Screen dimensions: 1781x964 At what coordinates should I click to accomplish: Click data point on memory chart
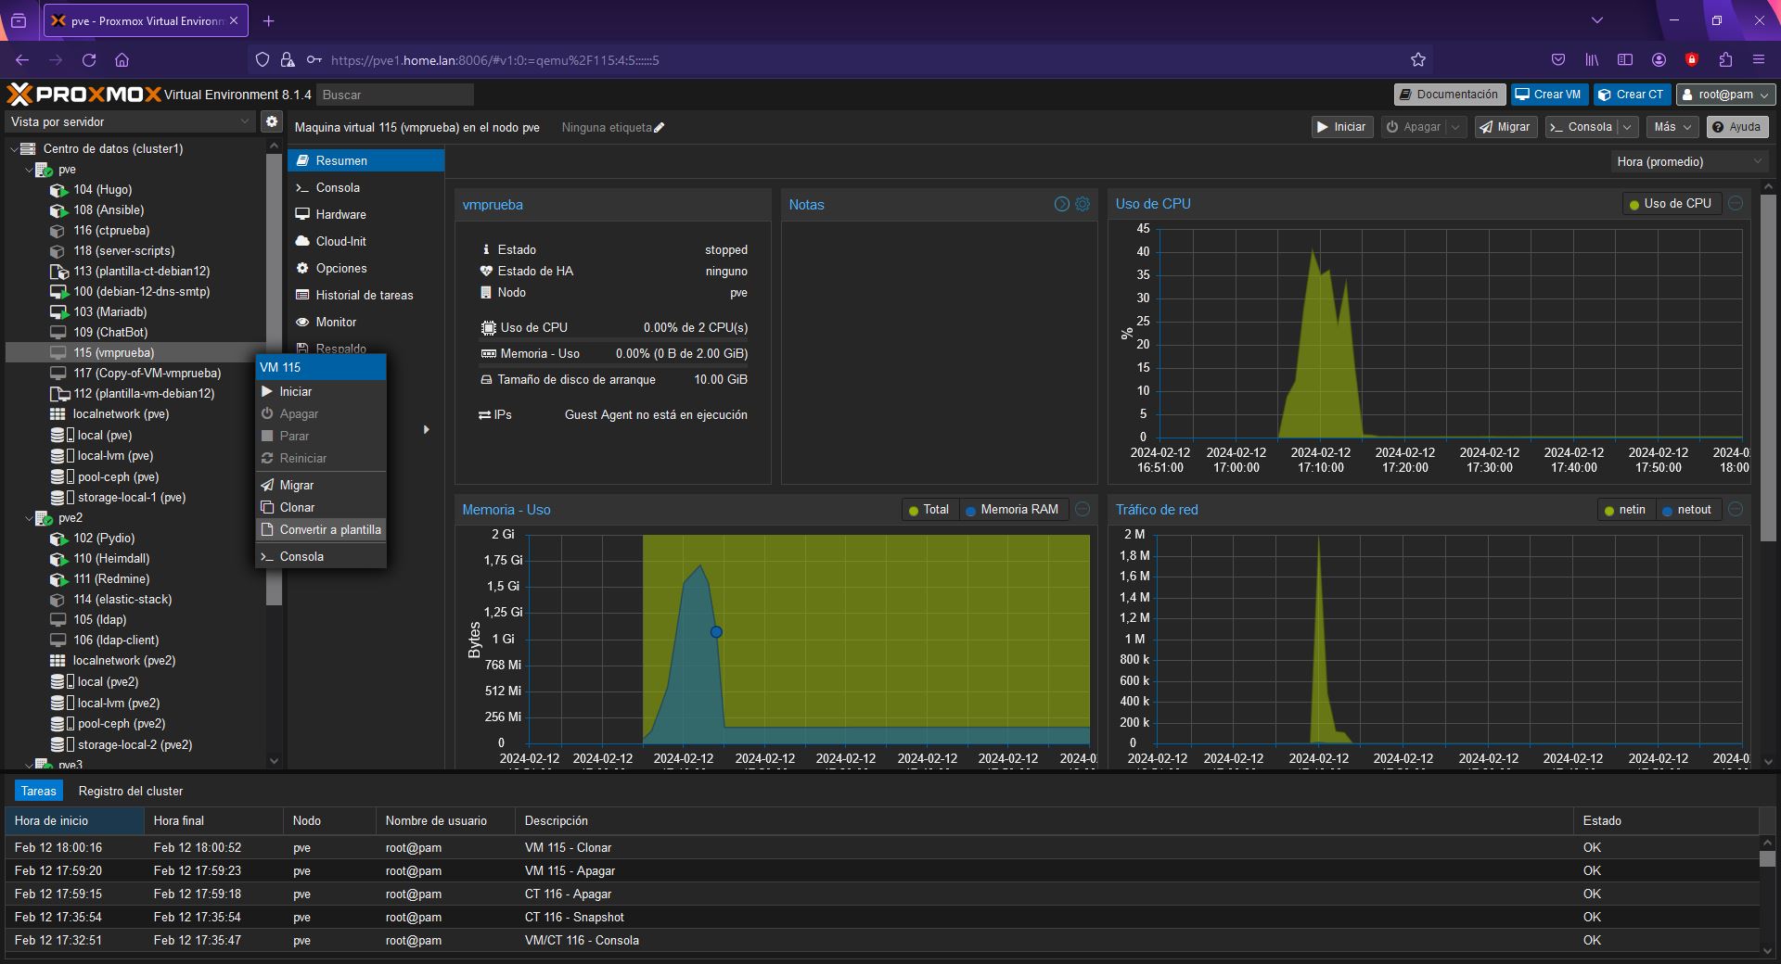(x=716, y=632)
